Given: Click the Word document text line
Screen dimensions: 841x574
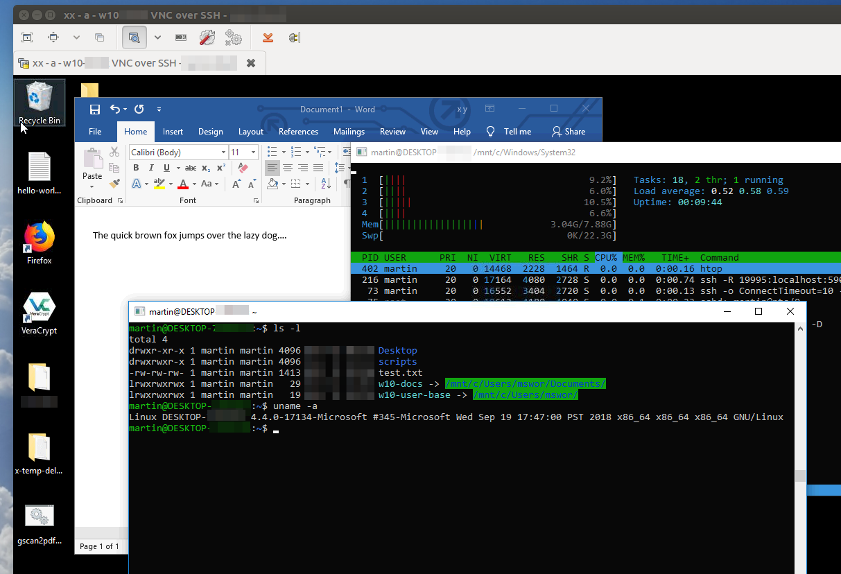Looking at the screenshot, I should click(x=189, y=236).
